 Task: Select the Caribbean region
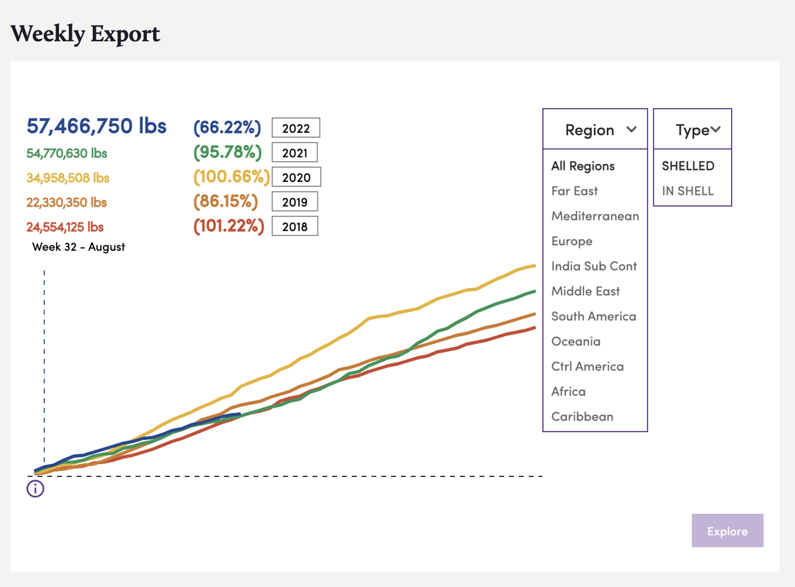click(x=582, y=416)
